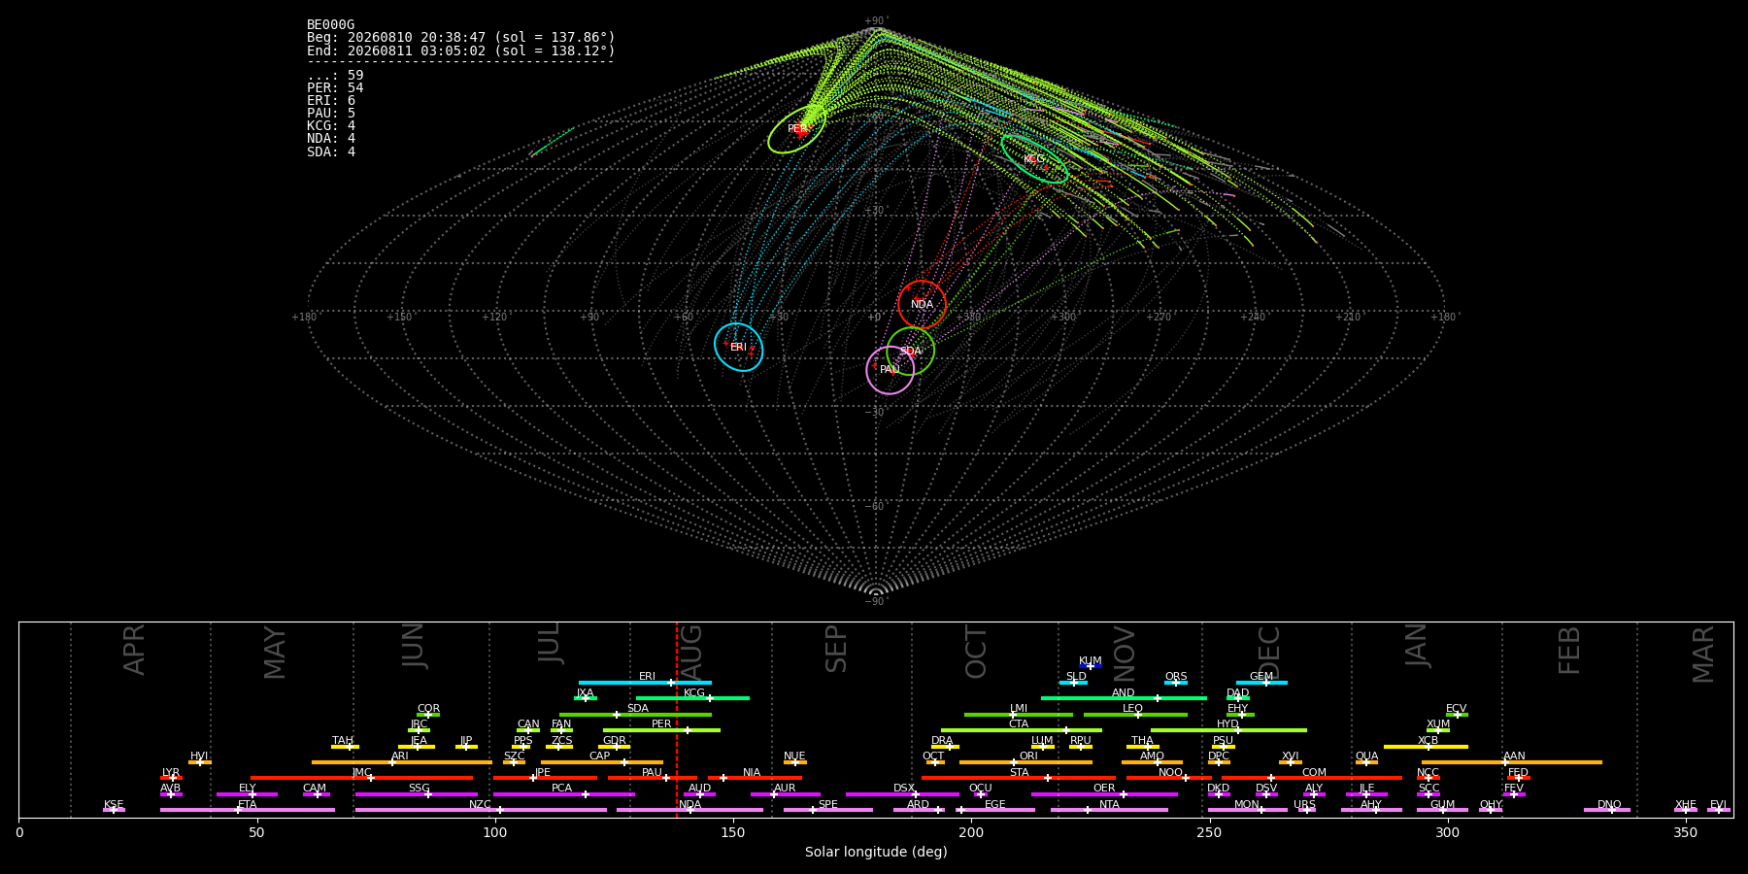Select the cyan ERI radiant circle

pyautogui.click(x=738, y=347)
